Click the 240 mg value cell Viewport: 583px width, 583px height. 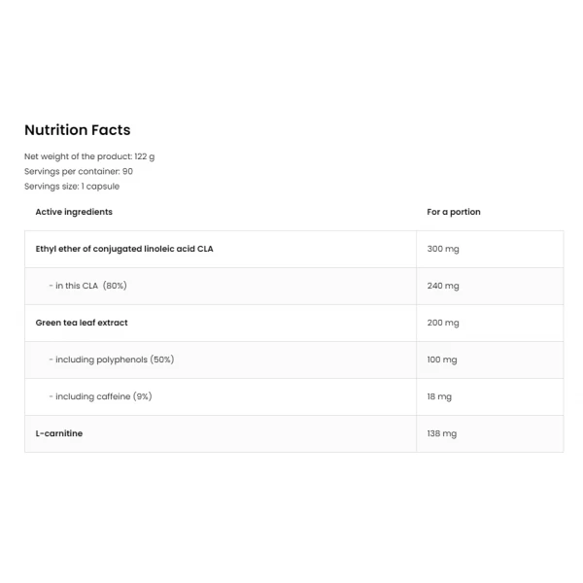490,286
